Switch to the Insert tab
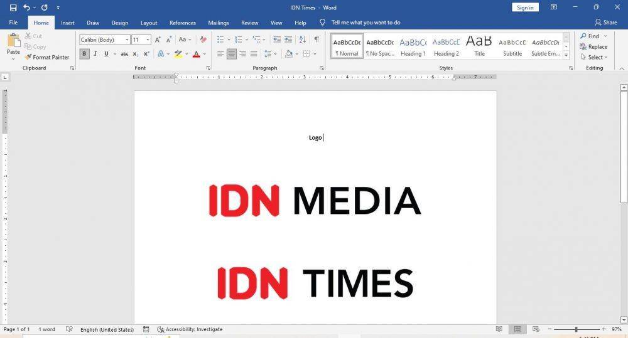The height and width of the screenshot is (338, 628). (x=68, y=23)
